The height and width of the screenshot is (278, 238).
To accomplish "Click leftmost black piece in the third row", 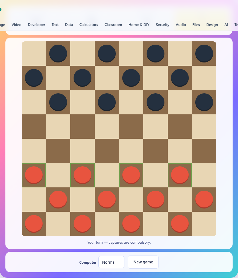I will coord(58,102).
